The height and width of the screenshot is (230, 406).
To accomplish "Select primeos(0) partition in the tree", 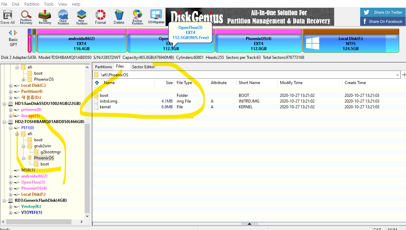I will (31, 110).
